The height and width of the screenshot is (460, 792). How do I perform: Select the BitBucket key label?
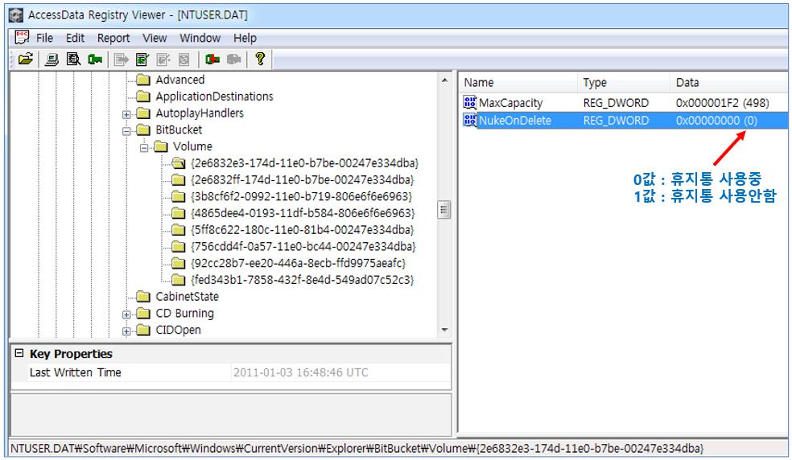click(x=179, y=129)
